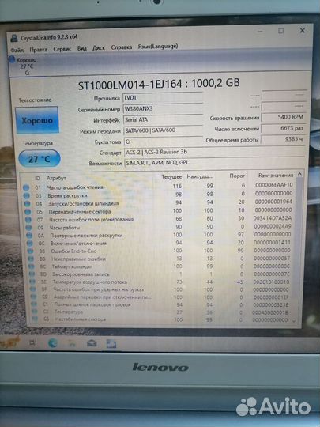Screen dimensions: 320x427
Task: Maximize the CrystalDiskInfo window
Action: click(x=280, y=31)
